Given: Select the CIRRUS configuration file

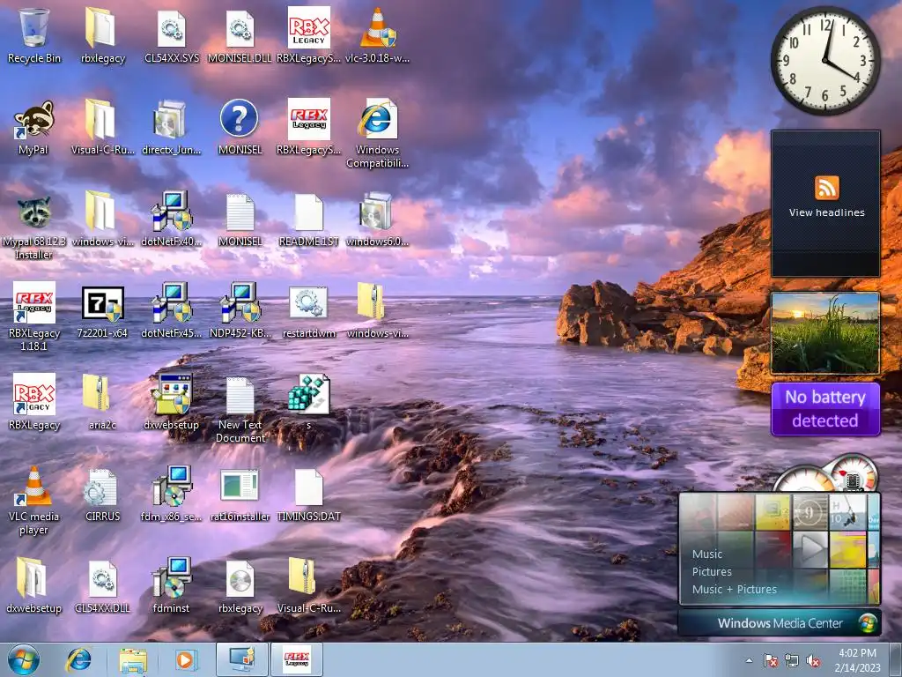Looking at the screenshot, I should [x=102, y=495].
